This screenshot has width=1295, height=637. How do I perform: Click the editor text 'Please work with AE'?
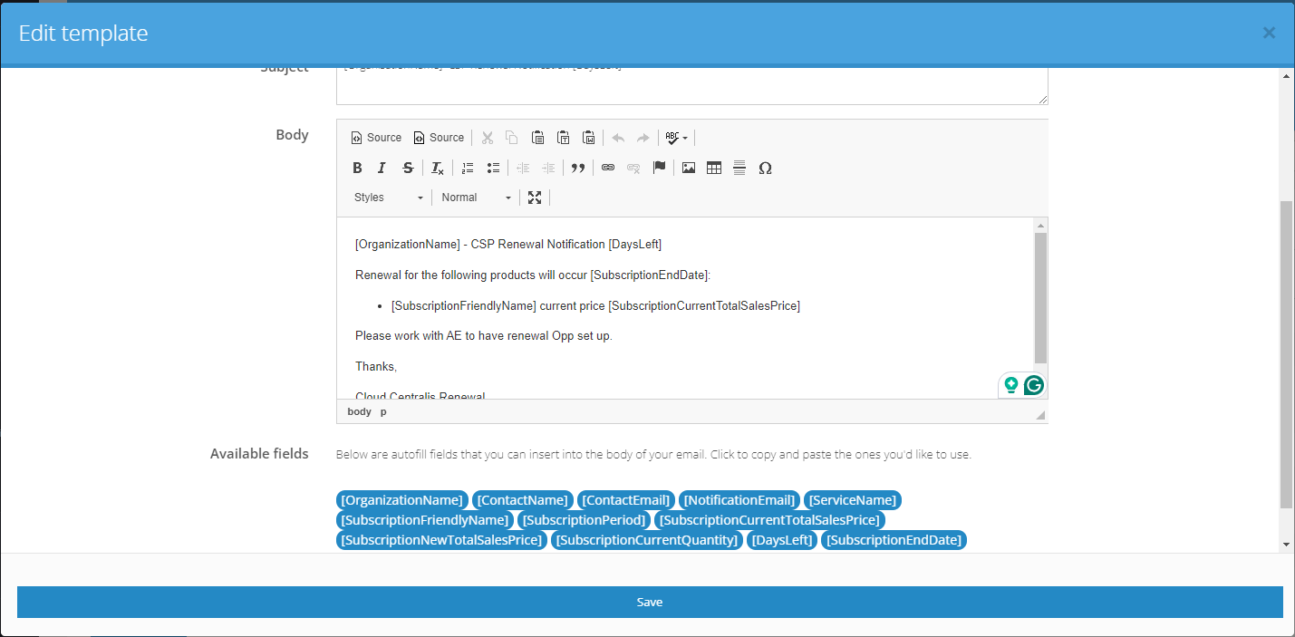(409, 336)
